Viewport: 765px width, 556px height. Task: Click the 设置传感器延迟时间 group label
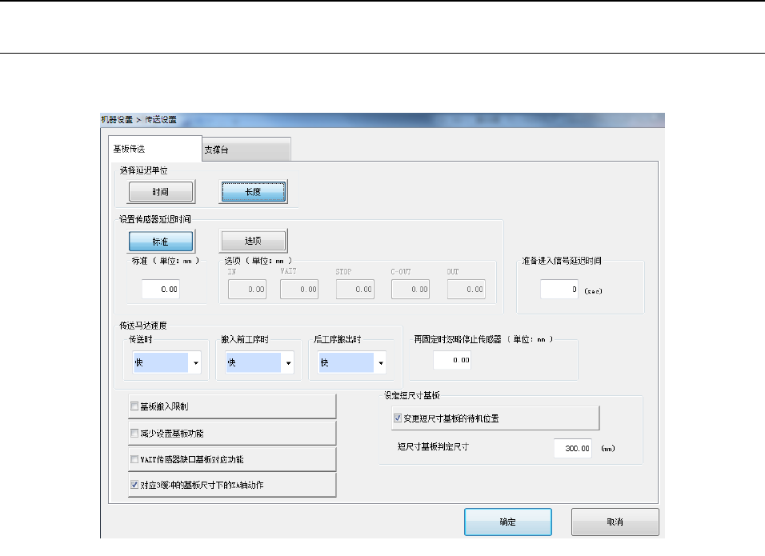point(155,219)
